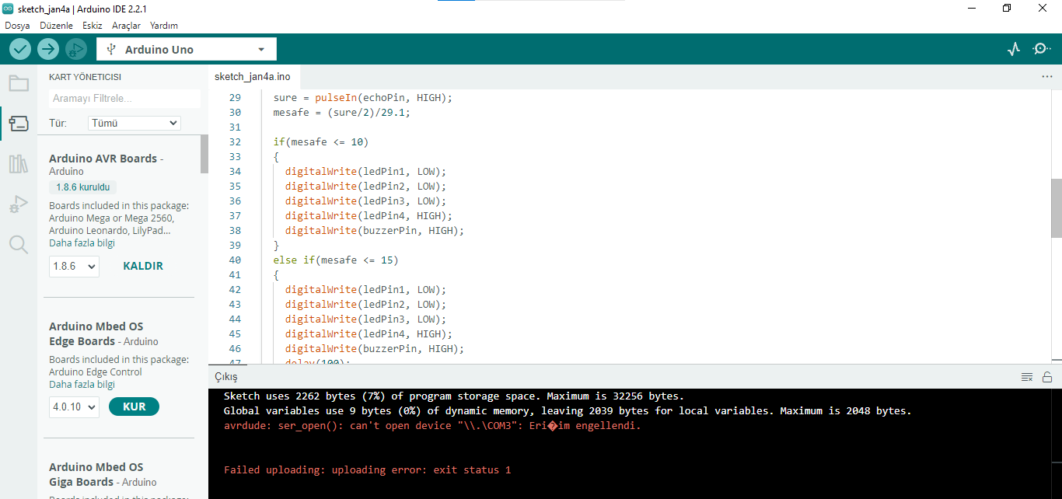The height and width of the screenshot is (499, 1062).
Task: Click the pulseIn code on line 29
Action: pos(362,98)
